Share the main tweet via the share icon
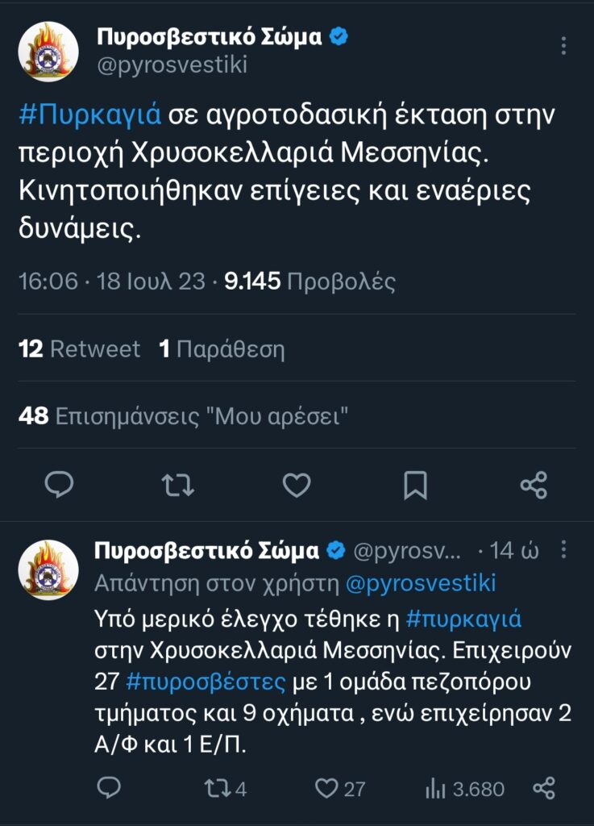The image size is (594, 826). [x=534, y=485]
